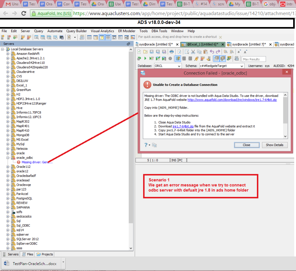Click the Print icon in query toolbar
The width and height of the screenshot is (296, 271).
(172, 52)
